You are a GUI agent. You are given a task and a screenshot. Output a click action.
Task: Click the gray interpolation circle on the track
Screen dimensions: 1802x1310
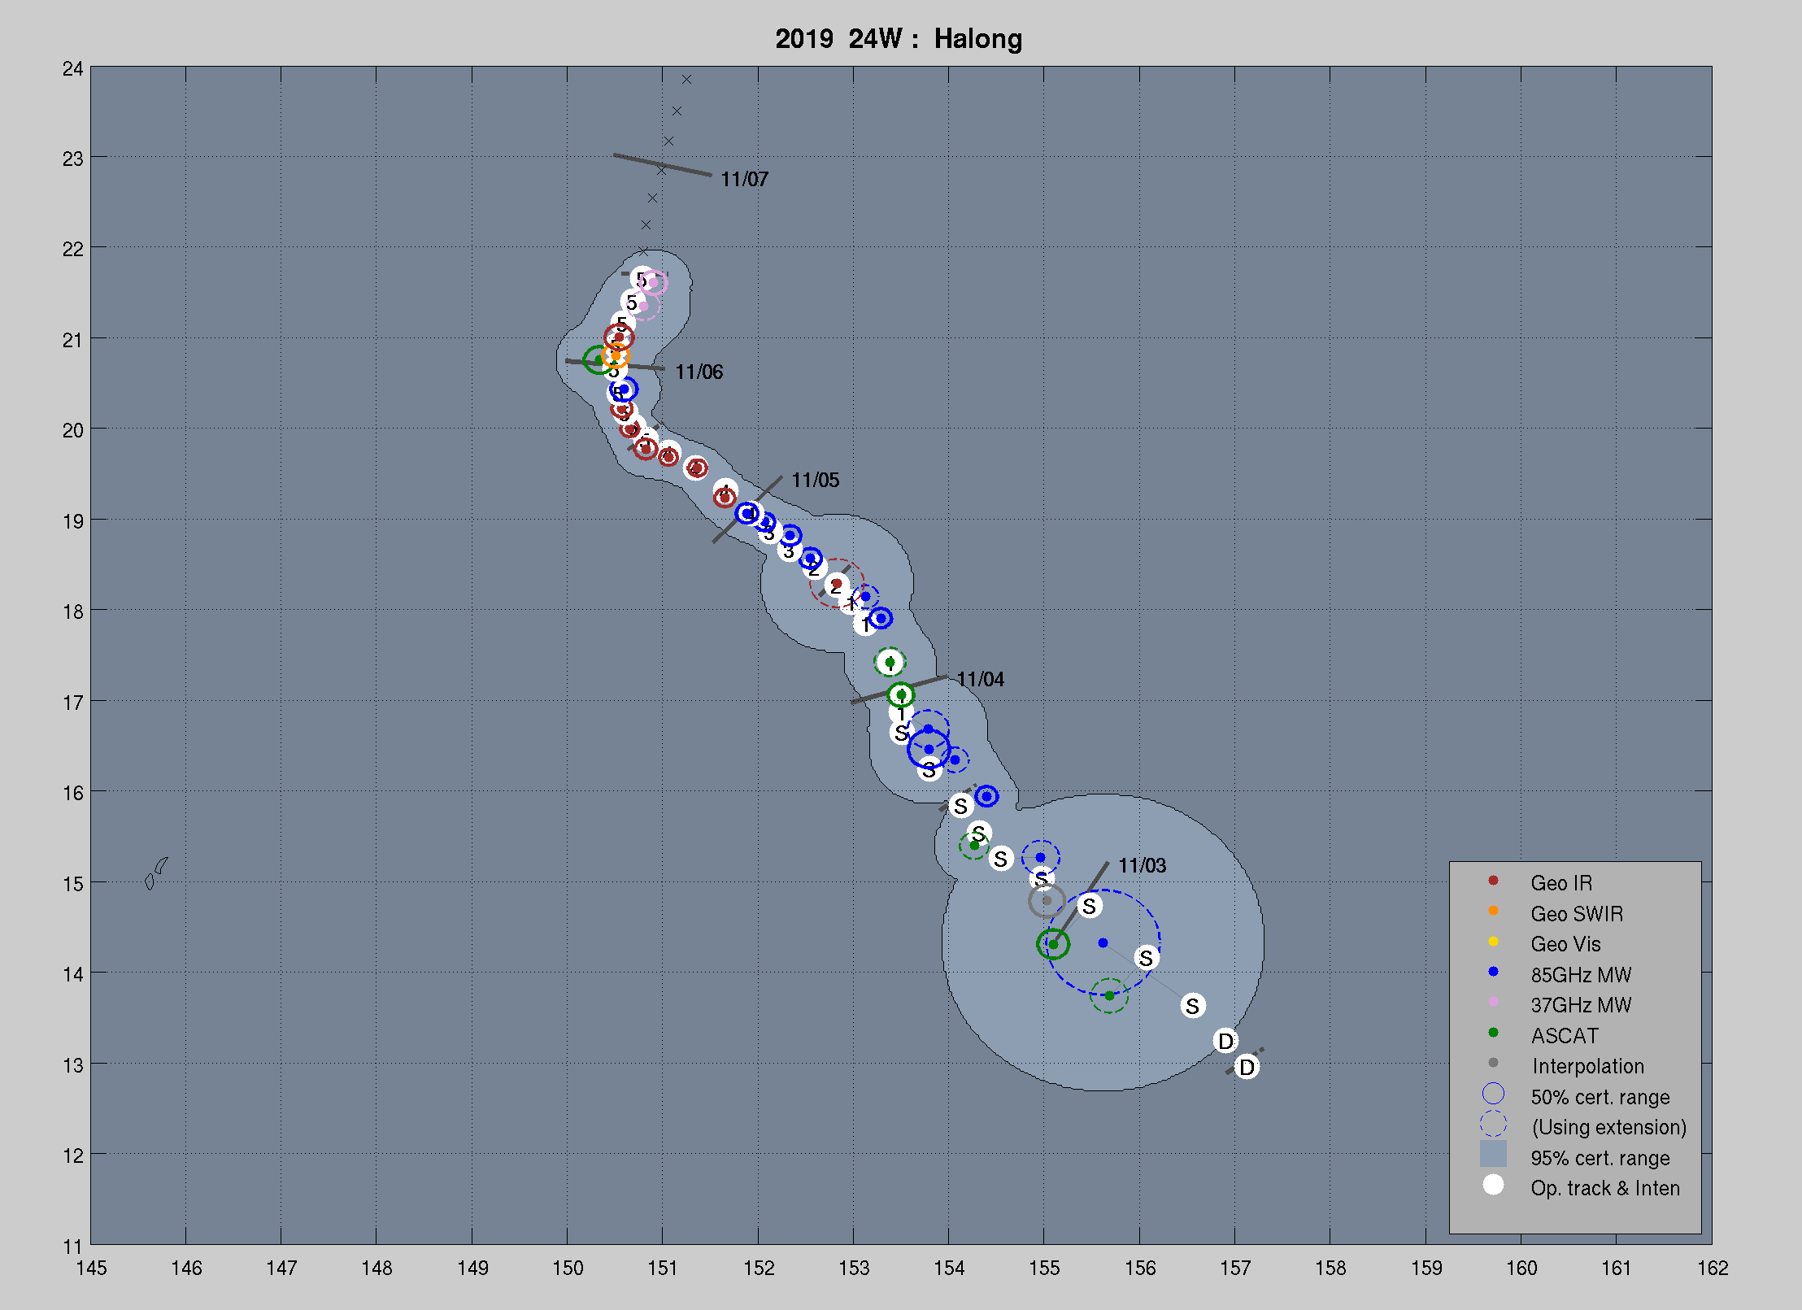[1047, 901]
